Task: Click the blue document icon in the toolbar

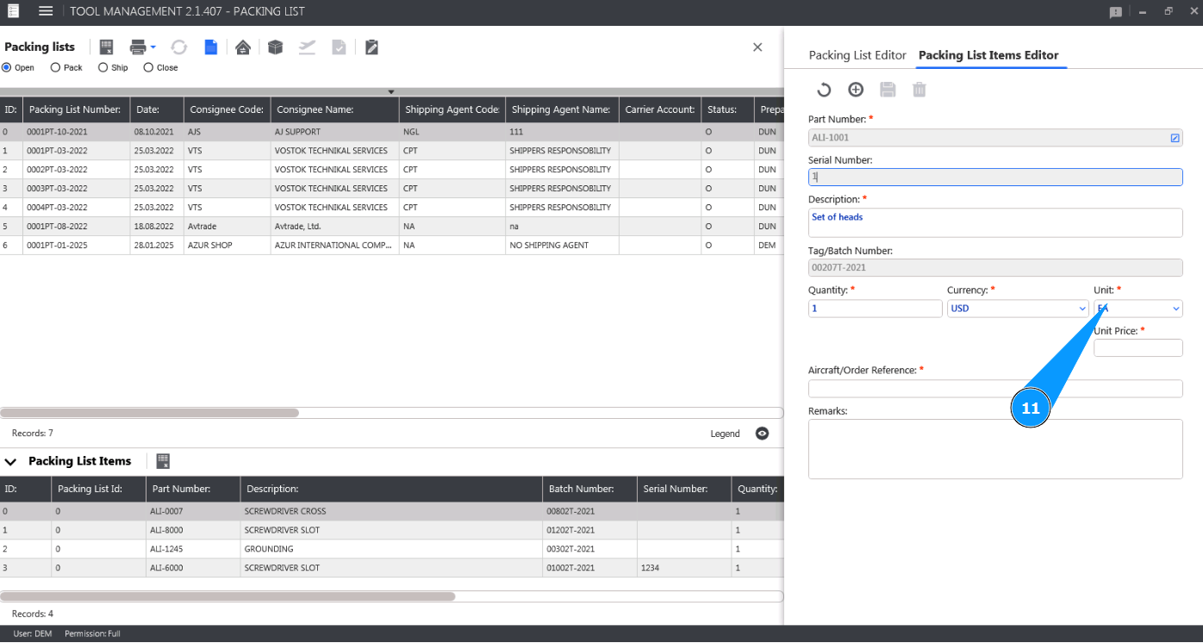Action: coord(211,47)
